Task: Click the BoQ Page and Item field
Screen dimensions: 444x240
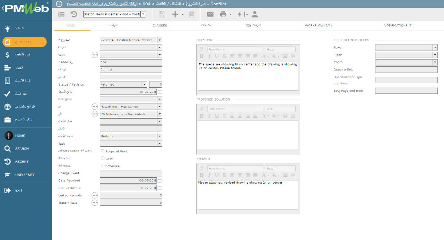Action: (x=406, y=90)
